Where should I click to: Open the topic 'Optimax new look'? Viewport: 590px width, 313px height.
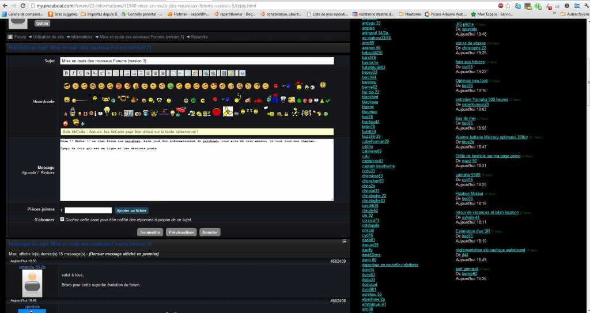(x=471, y=81)
